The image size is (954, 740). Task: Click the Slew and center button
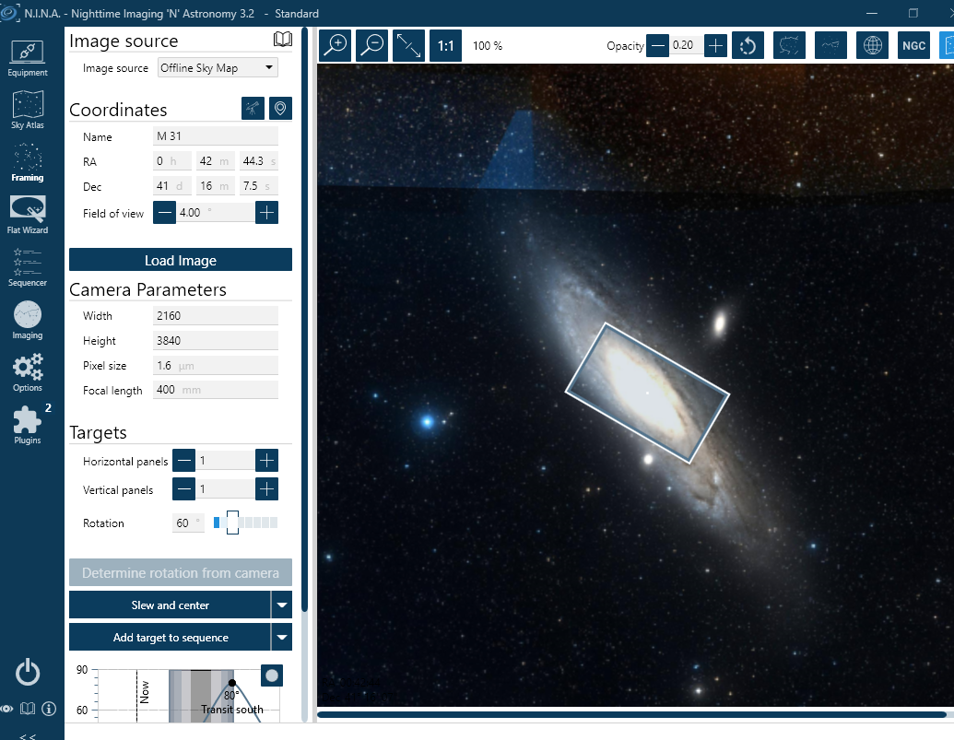click(170, 605)
